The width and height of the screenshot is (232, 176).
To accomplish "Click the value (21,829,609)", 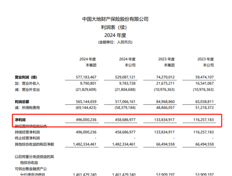I will 86,90.
